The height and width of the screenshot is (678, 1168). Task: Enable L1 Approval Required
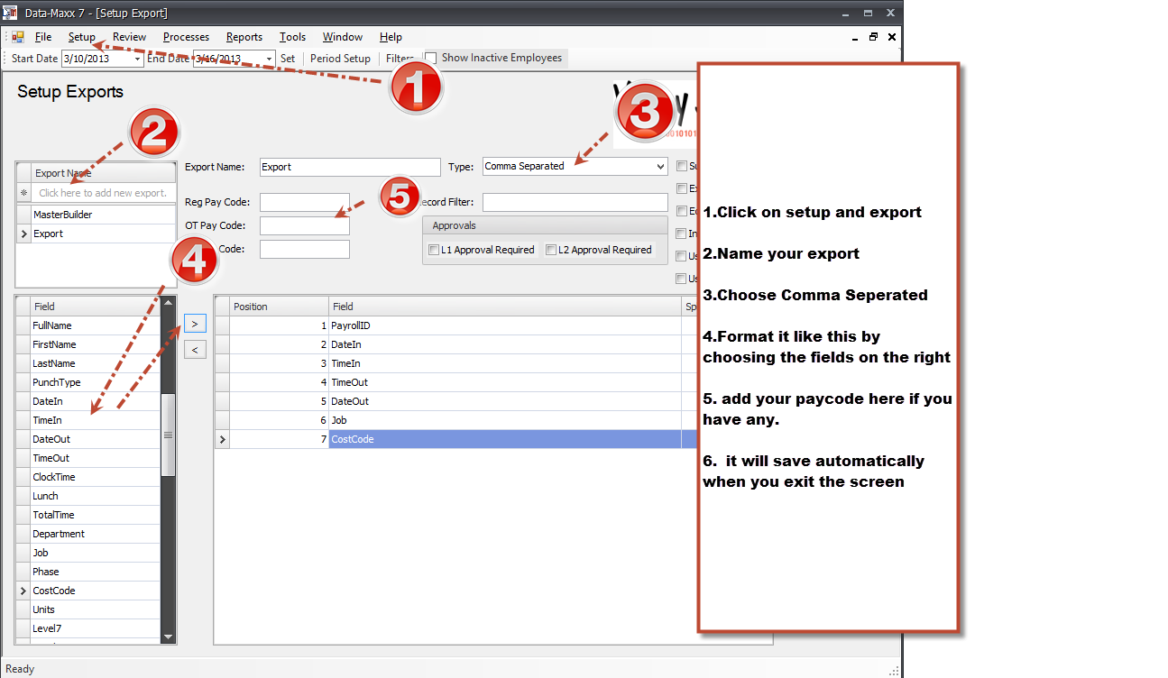(x=435, y=250)
